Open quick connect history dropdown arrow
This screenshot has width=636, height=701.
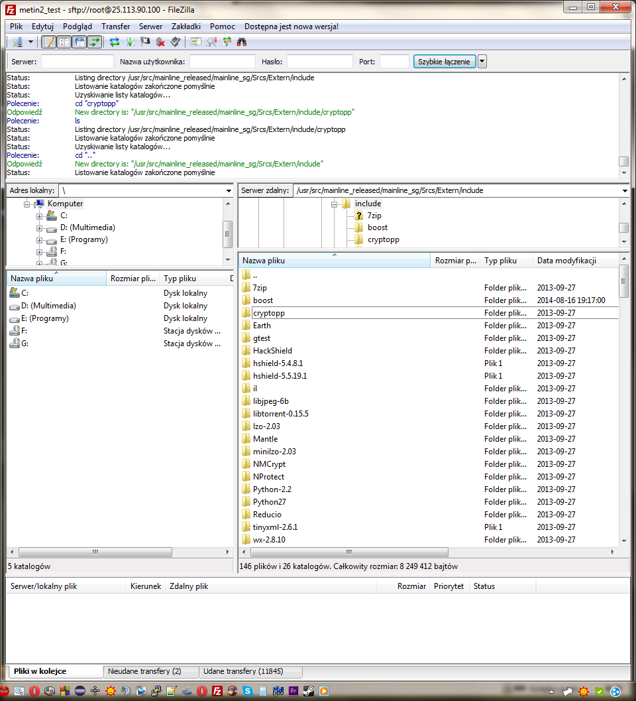482,61
